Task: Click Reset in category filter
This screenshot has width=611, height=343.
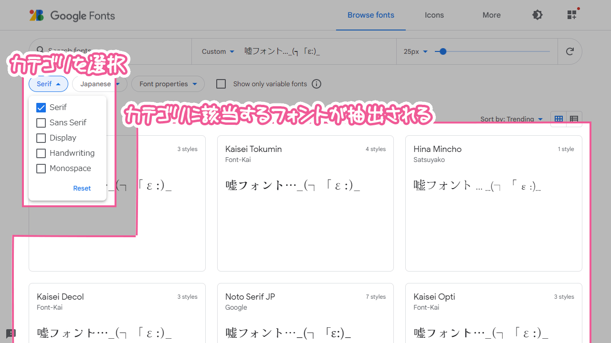Action: click(x=82, y=188)
